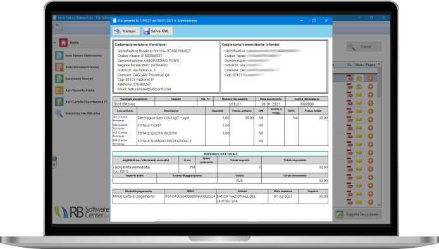The image size is (439, 249).
Task: Open the Home sidebar icon
Action: click(63, 42)
